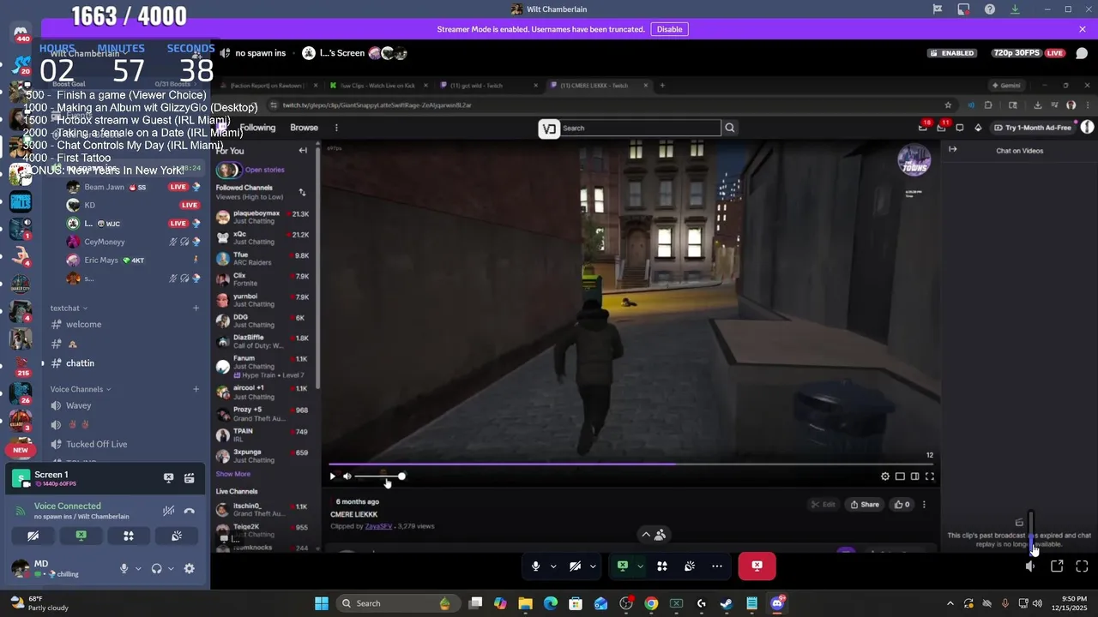Click the ENABLED clips badge
Image resolution: width=1098 pixels, height=617 pixels.
point(952,53)
